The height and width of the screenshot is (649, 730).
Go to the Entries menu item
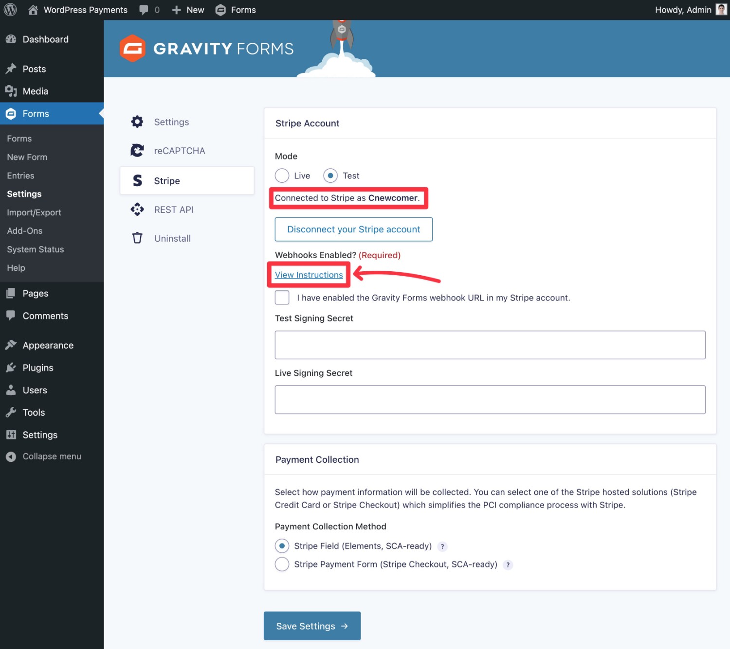tap(20, 175)
